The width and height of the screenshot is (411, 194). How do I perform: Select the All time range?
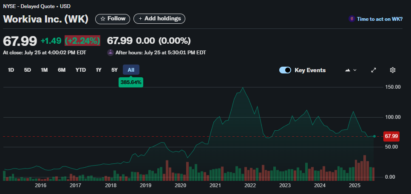point(131,70)
